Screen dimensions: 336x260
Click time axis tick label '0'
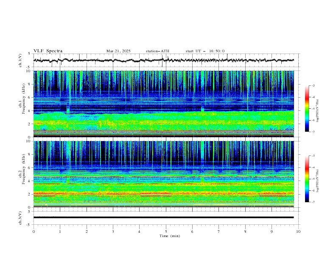(x=34, y=232)
